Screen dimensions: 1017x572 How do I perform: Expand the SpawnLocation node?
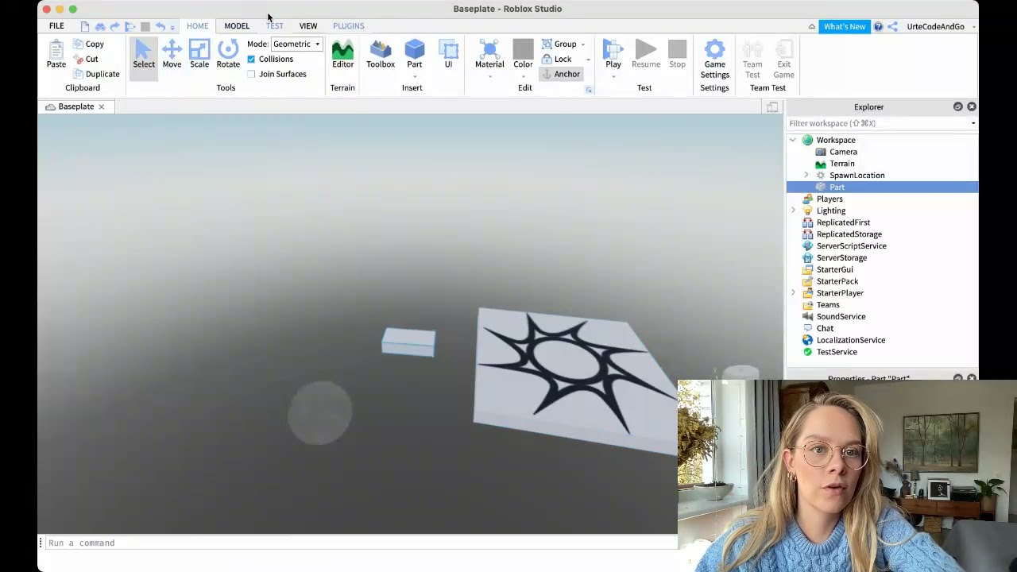pyautogui.click(x=806, y=175)
